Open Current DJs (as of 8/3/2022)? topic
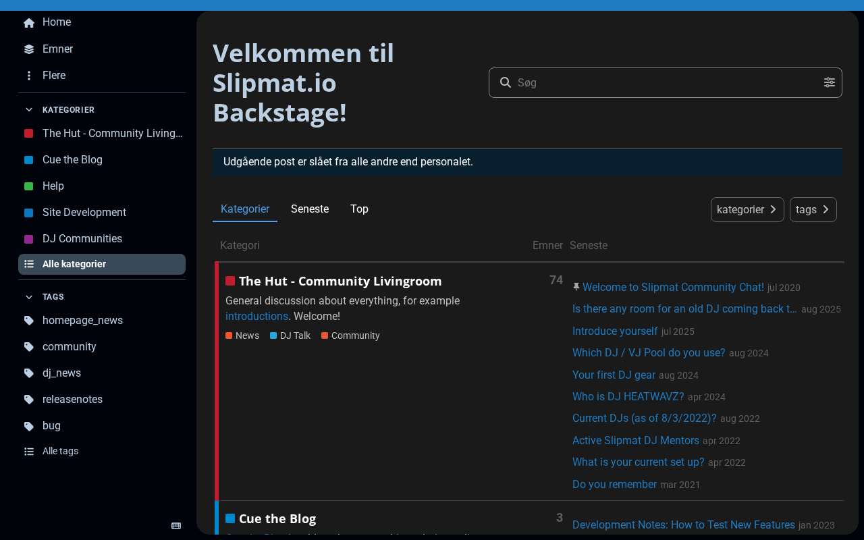The image size is (864, 540). point(645,418)
